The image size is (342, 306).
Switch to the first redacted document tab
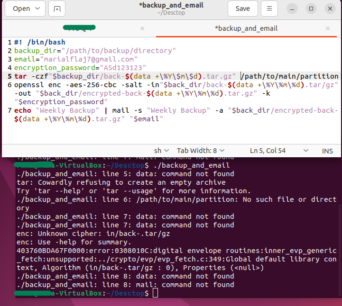[79, 28]
